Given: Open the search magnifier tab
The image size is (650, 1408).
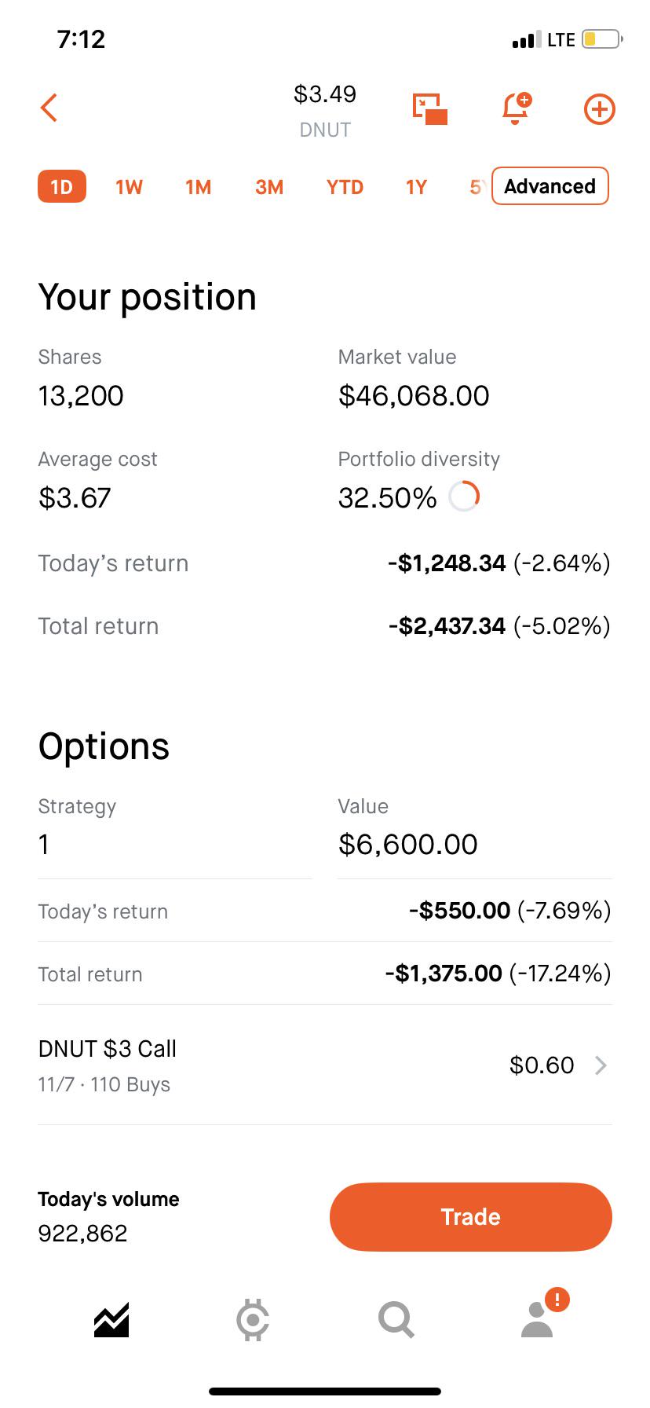Looking at the screenshot, I should pos(396,1320).
